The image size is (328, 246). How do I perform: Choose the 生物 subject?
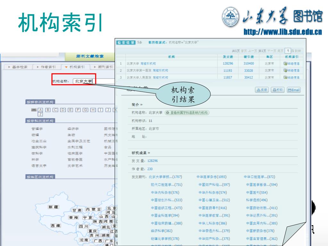coord(71,135)
